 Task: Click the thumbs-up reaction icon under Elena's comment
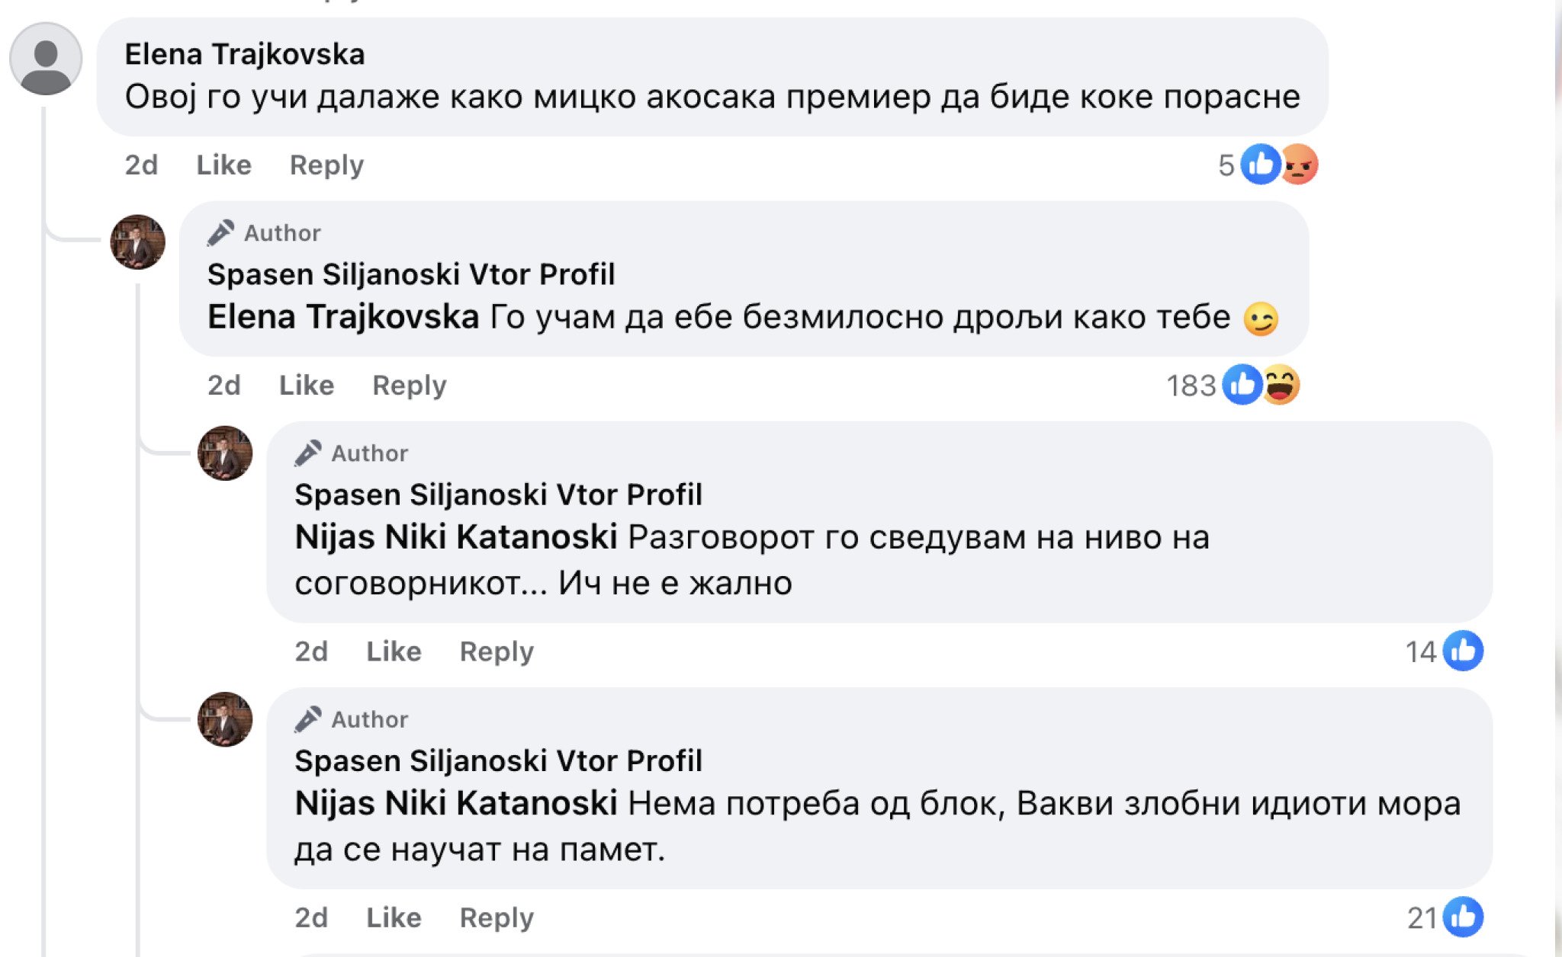point(1260,165)
